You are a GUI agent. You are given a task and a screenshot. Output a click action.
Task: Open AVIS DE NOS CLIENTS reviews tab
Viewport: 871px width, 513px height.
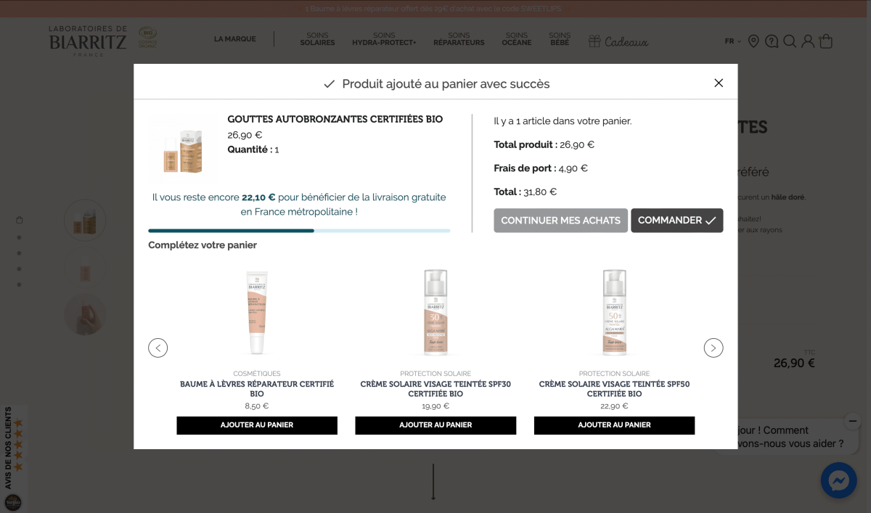pos(14,458)
